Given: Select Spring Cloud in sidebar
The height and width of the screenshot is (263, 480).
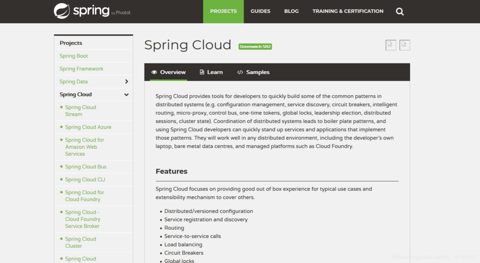Looking at the screenshot, I should point(76,94).
